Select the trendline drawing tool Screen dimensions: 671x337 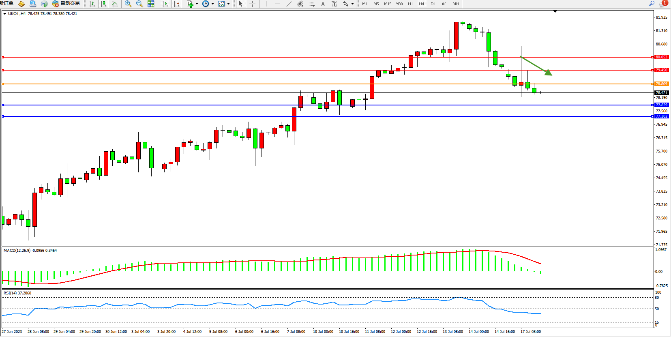(x=289, y=4)
